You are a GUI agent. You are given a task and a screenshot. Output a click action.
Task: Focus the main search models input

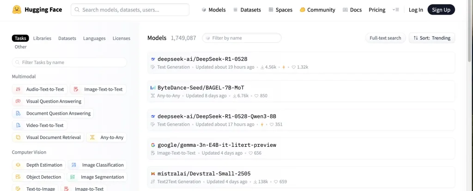tap(130, 10)
